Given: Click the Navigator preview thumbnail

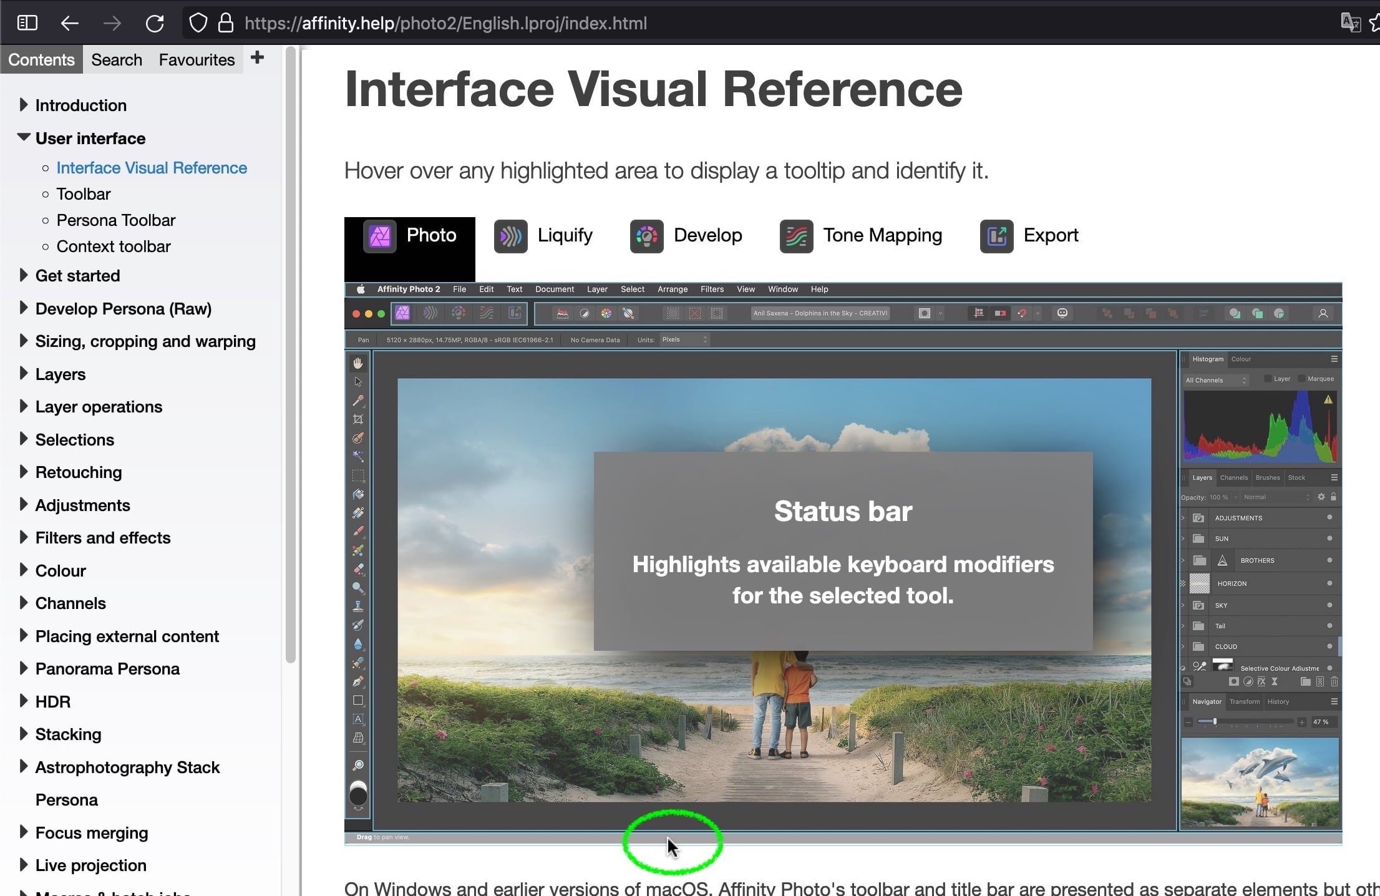Looking at the screenshot, I should click(1260, 782).
